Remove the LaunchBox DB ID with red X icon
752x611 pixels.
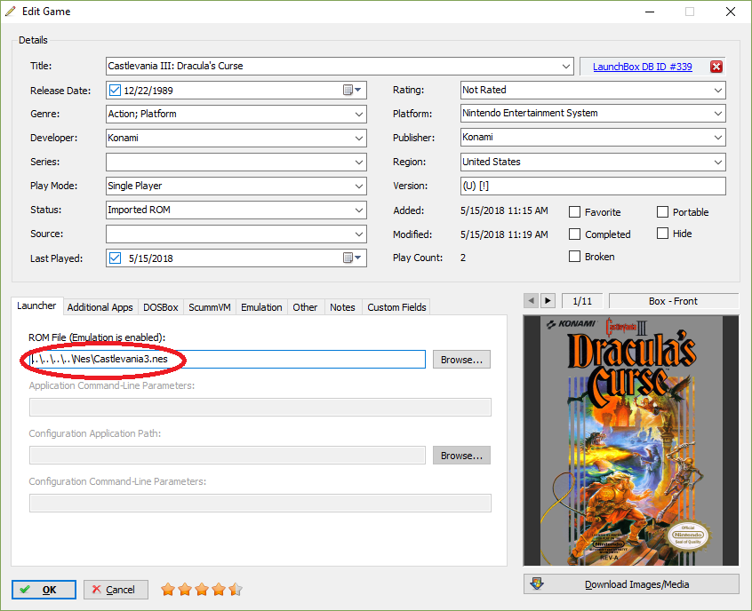point(716,67)
